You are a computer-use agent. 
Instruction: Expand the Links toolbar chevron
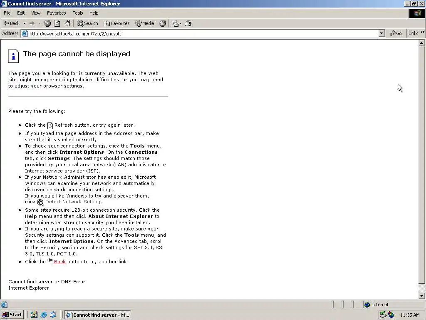click(x=423, y=32)
